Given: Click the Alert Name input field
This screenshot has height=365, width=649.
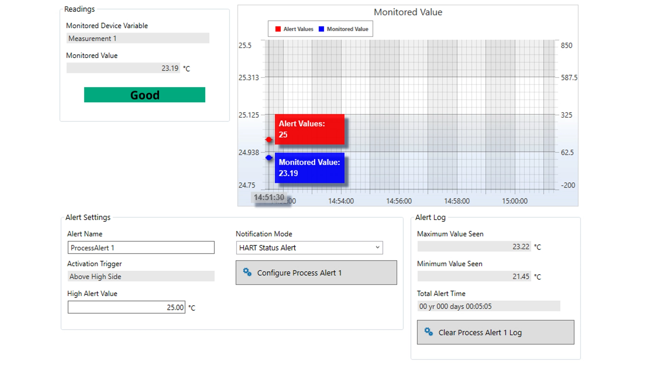Looking at the screenshot, I should 141,248.
